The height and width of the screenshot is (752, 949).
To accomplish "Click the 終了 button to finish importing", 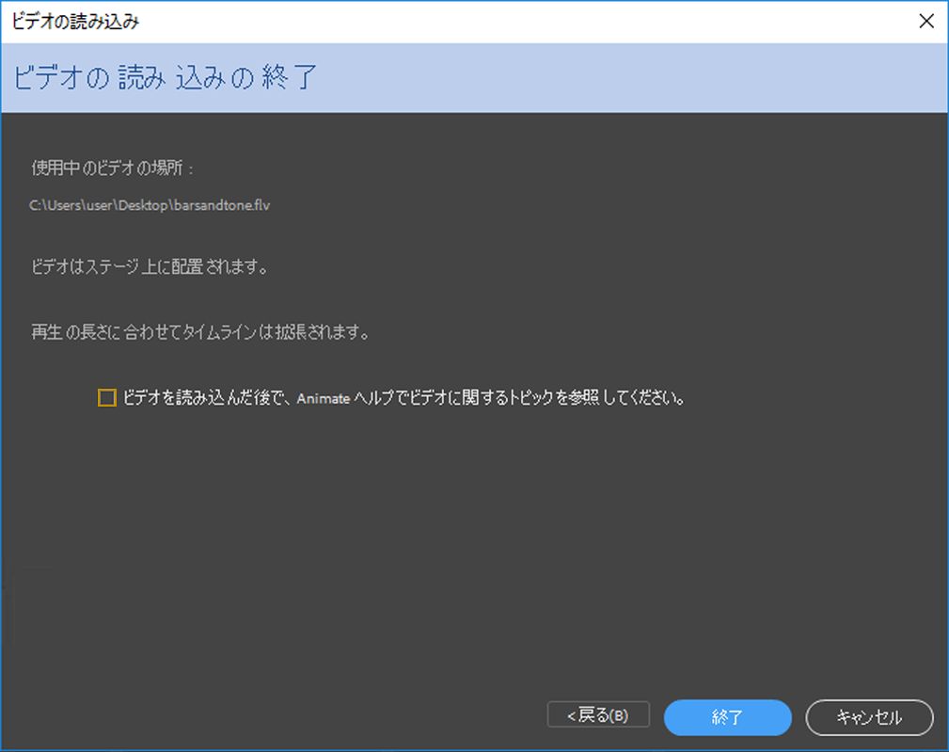I will click(727, 718).
